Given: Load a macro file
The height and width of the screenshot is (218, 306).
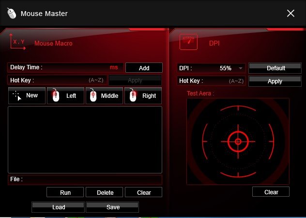Looking at the screenshot, I should point(58,207).
